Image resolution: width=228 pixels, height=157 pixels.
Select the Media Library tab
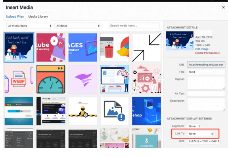coord(38,17)
